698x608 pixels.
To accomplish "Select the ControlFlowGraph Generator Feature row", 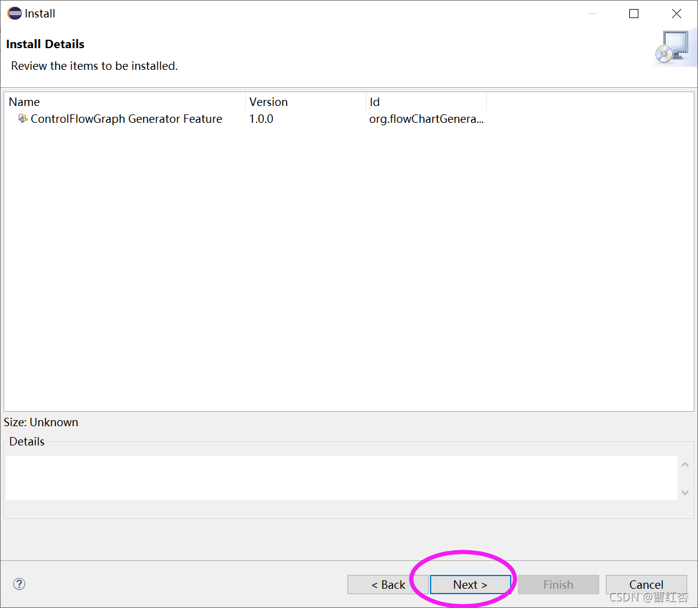I will point(126,119).
